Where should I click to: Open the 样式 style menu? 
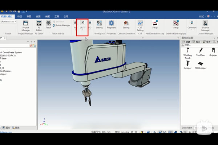click(202, 16)
